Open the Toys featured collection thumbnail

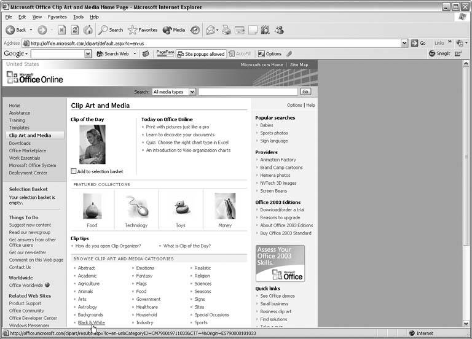181,207
